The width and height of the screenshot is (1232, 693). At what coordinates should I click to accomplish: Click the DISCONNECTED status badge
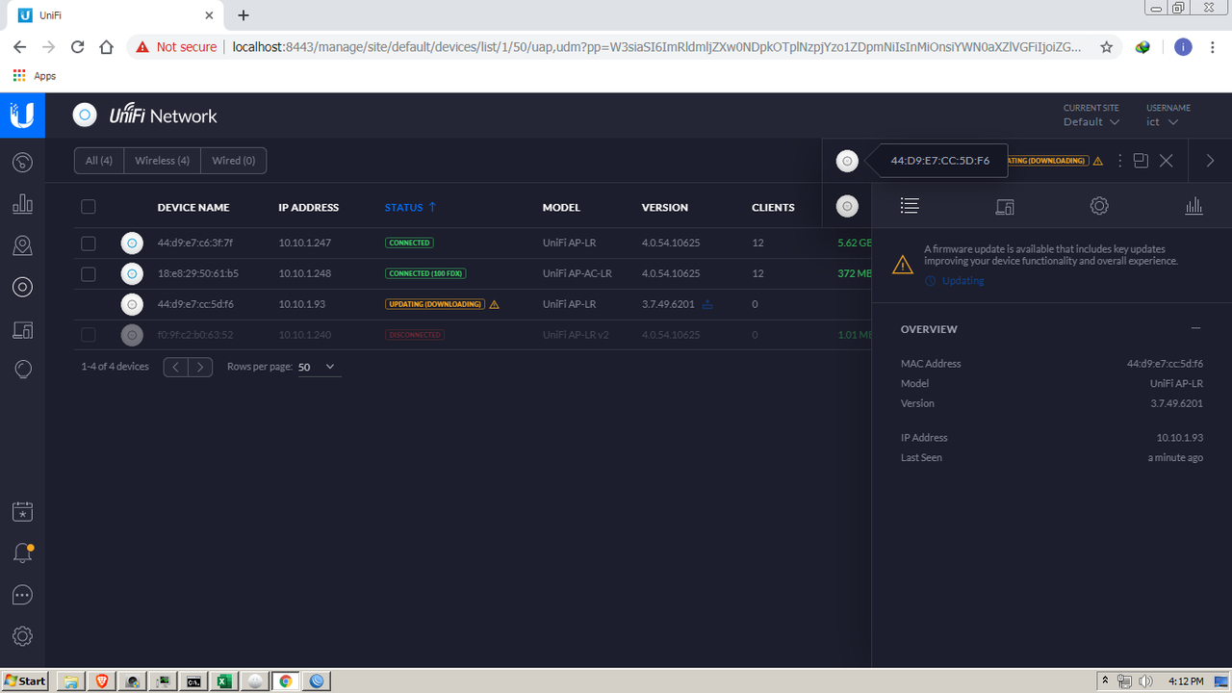click(414, 335)
